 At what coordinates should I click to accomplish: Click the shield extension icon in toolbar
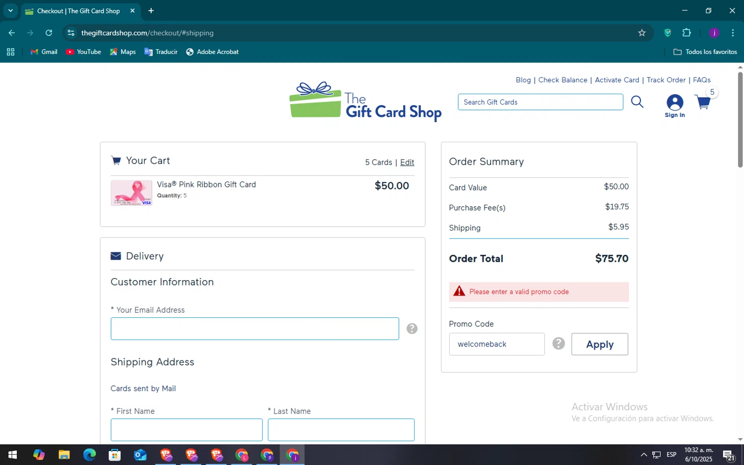[668, 33]
